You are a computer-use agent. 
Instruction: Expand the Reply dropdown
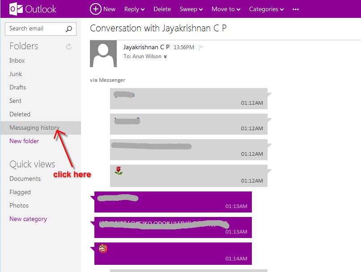point(134,9)
